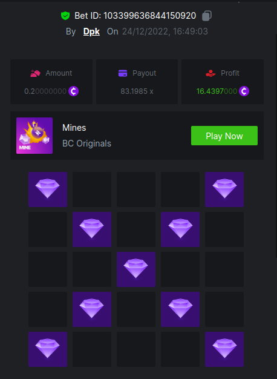Click the green verified shield icon
The width and height of the screenshot is (277, 379).
[65, 16]
